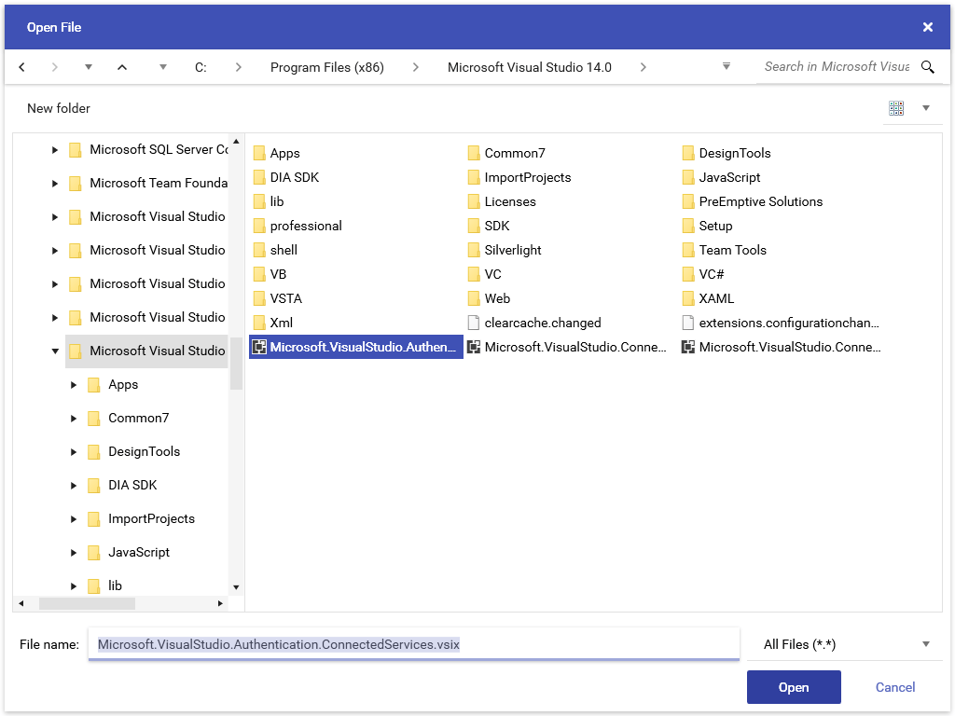Click the tree scroll down arrow

[x=236, y=587]
